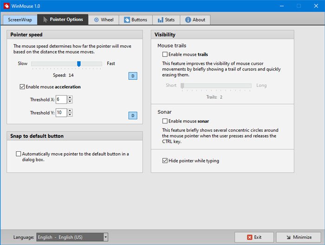Minimize window via title bar button

pos(282,6)
